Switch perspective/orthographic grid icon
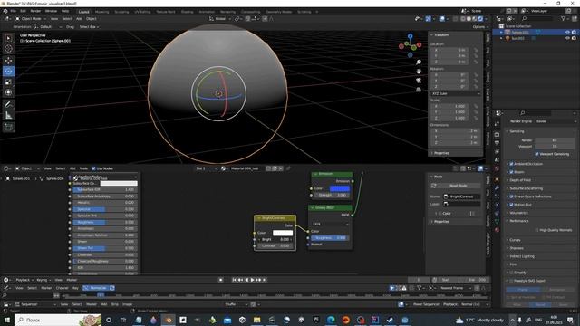This screenshot has width=580, height=326. (x=419, y=90)
